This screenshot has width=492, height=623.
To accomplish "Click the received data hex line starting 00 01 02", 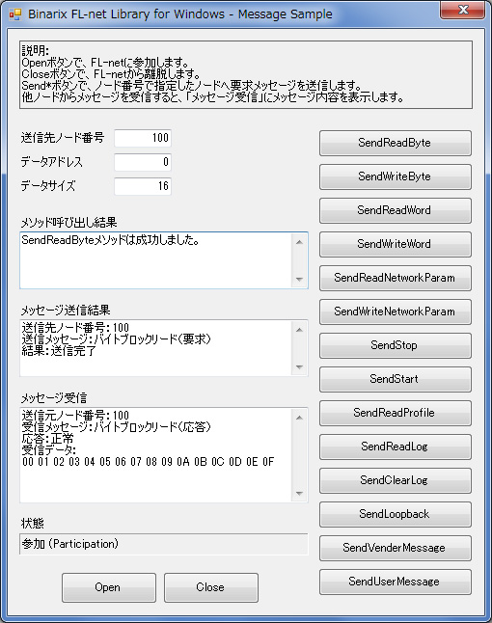I will [149, 462].
